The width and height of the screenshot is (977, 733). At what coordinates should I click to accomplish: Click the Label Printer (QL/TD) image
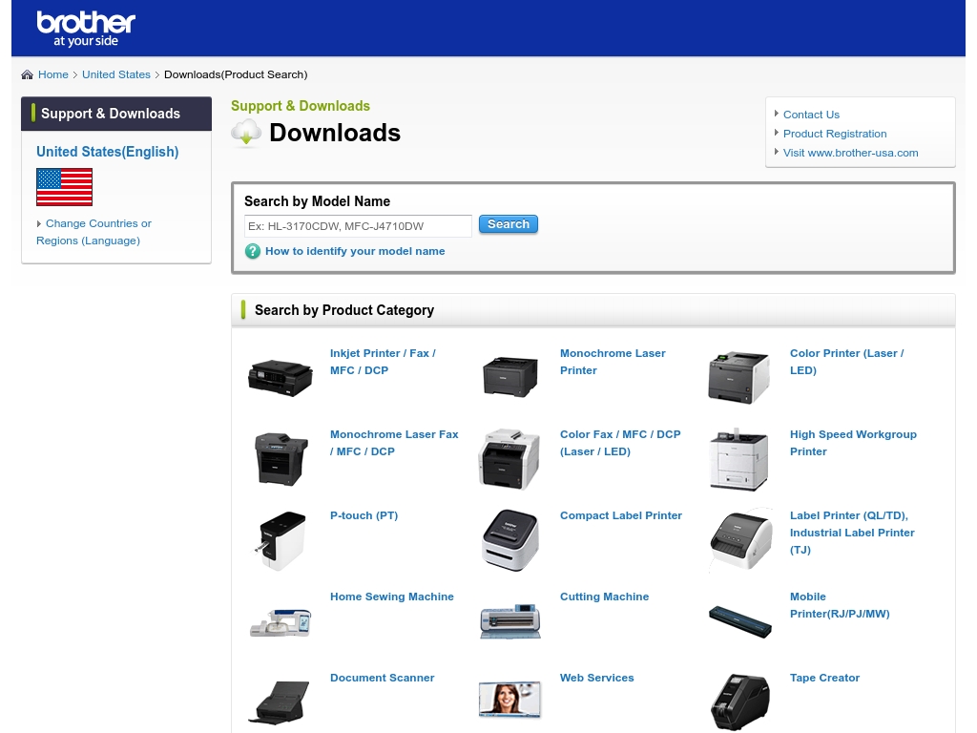[740, 540]
